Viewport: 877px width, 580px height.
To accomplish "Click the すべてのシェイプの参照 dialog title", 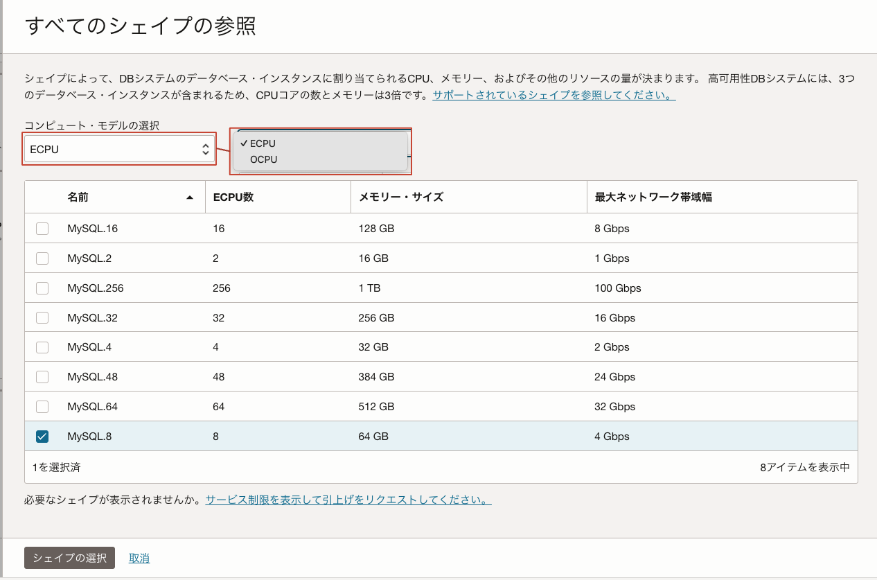I will click(141, 26).
